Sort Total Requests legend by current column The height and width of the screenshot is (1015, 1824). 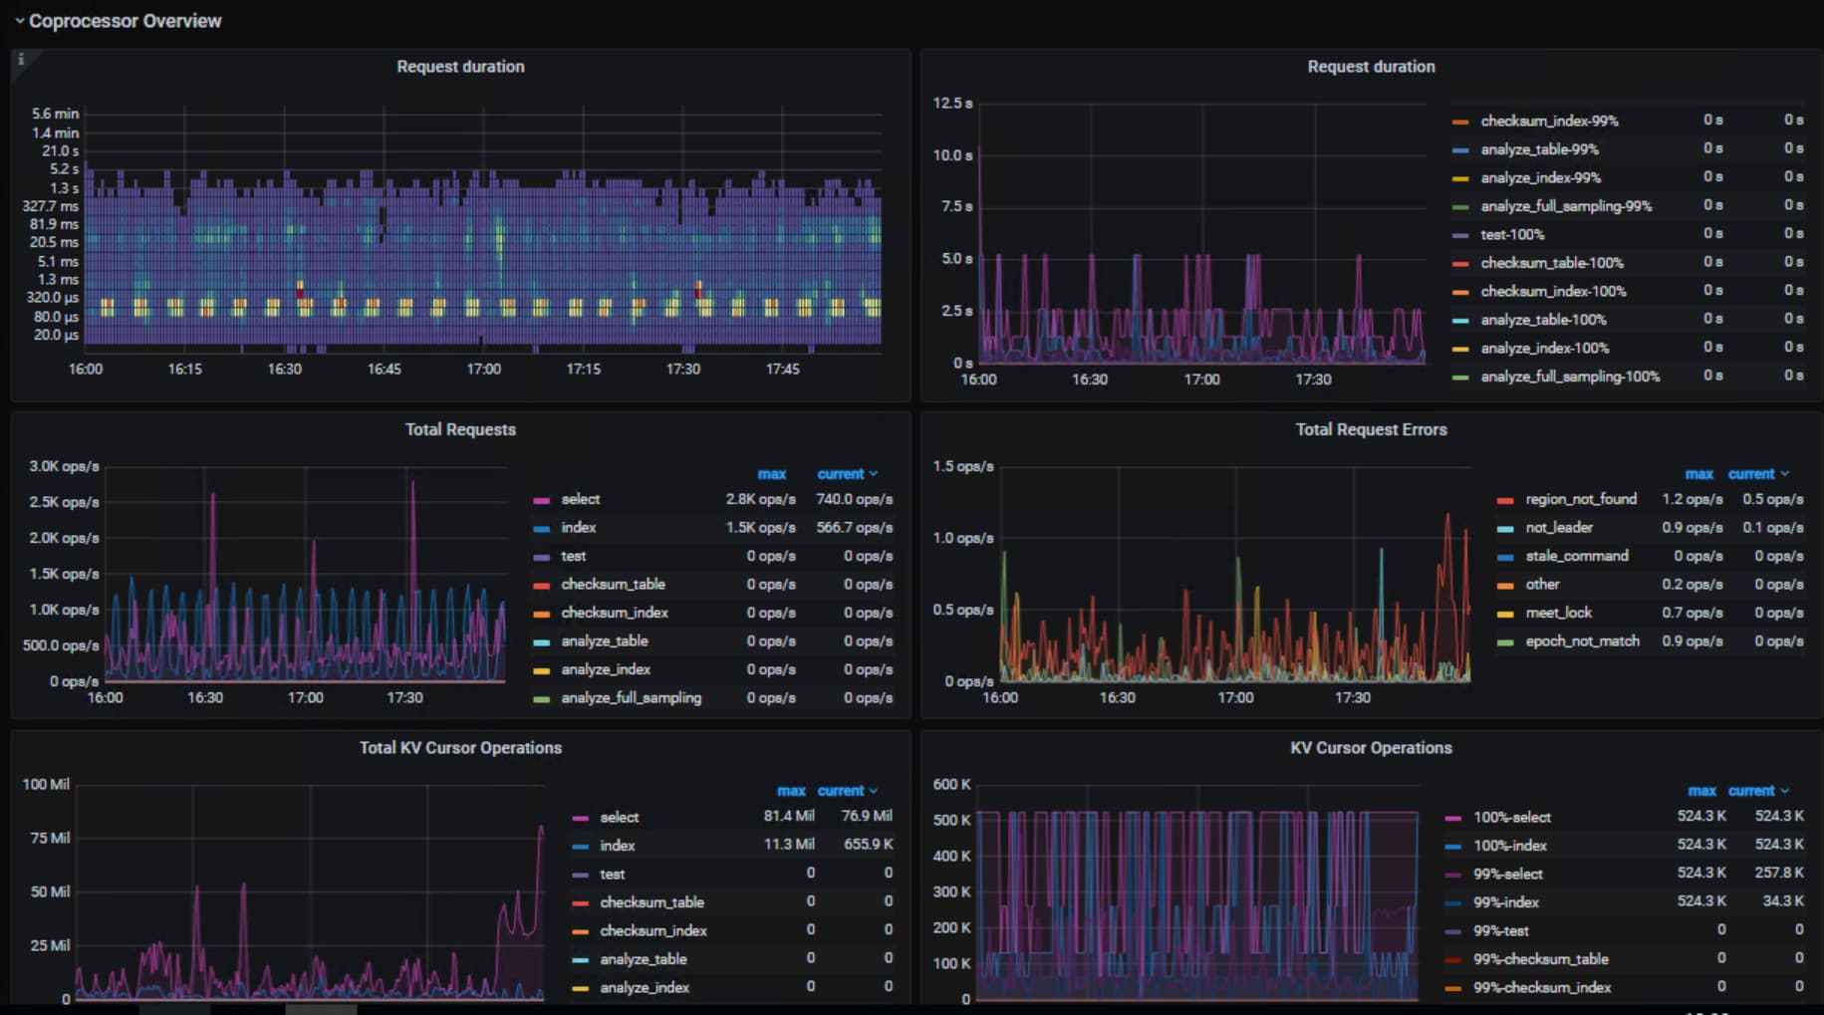click(840, 474)
